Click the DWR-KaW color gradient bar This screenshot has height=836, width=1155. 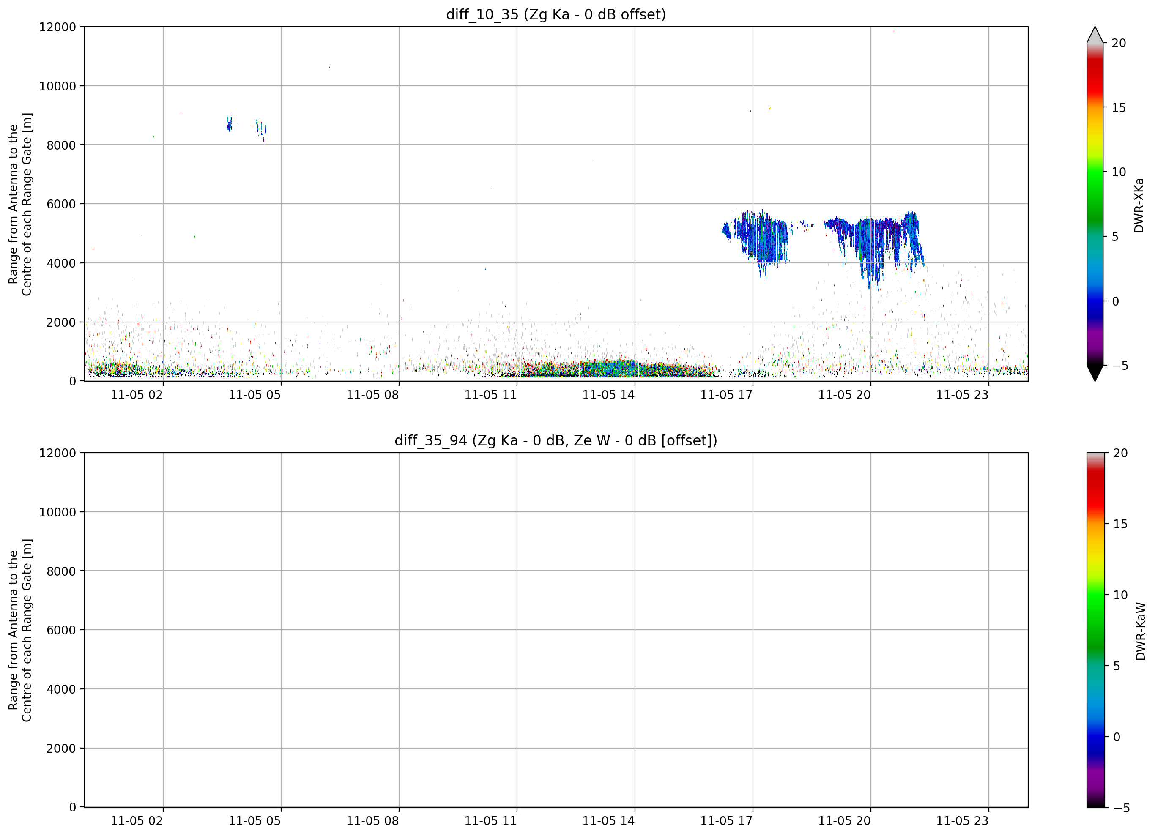1096,630
